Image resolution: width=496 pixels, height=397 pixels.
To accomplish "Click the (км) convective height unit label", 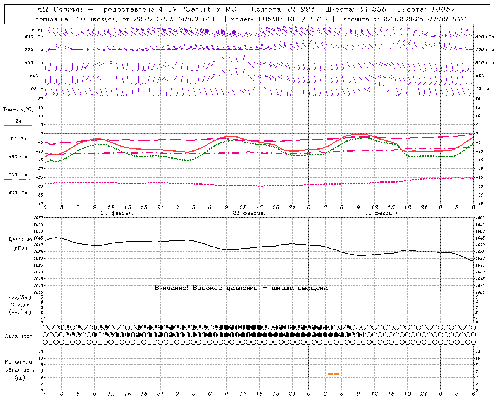I will (20, 378).
